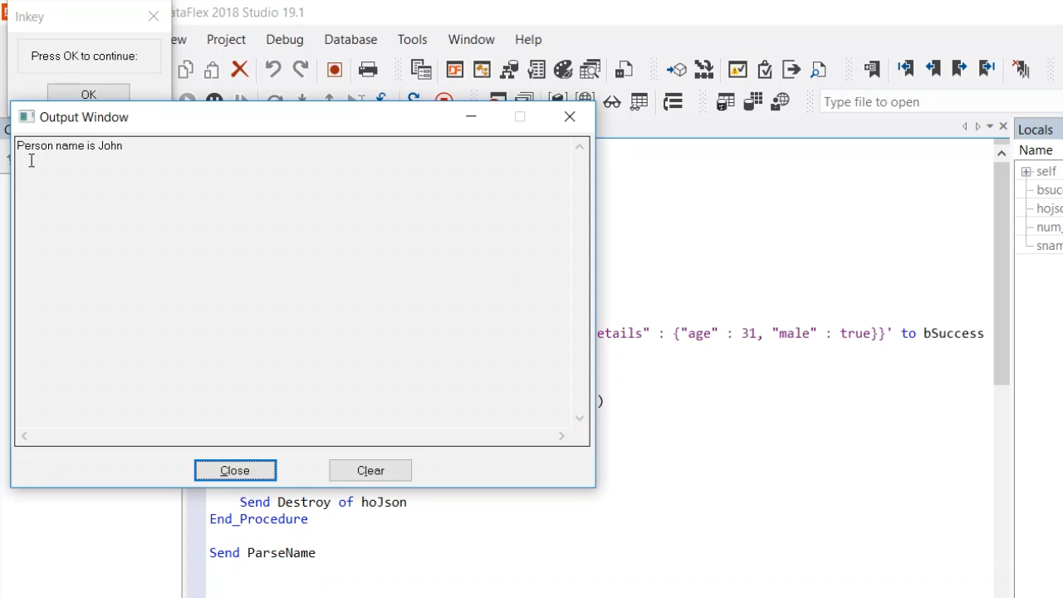
Task: Click the printer icon
Action: [x=368, y=70]
